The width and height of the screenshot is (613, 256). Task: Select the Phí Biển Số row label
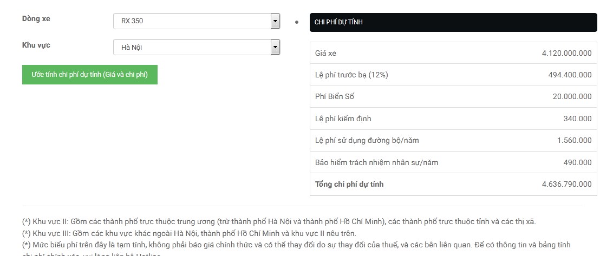click(x=335, y=97)
